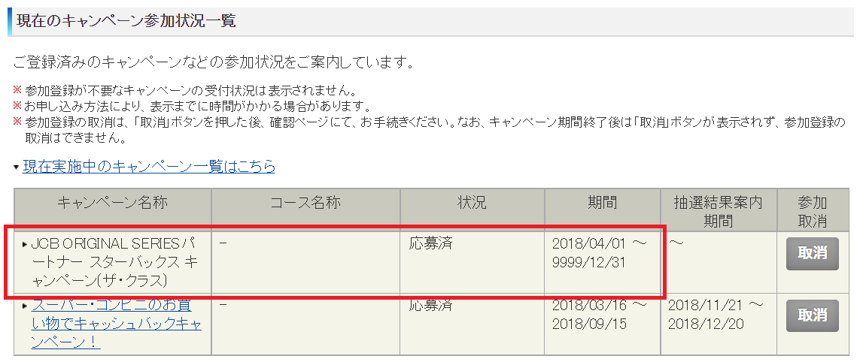Click 応募済 status in the JCB Starbucks row
The height and width of the screenshot is (362, 866).
[x=430, y=244]
